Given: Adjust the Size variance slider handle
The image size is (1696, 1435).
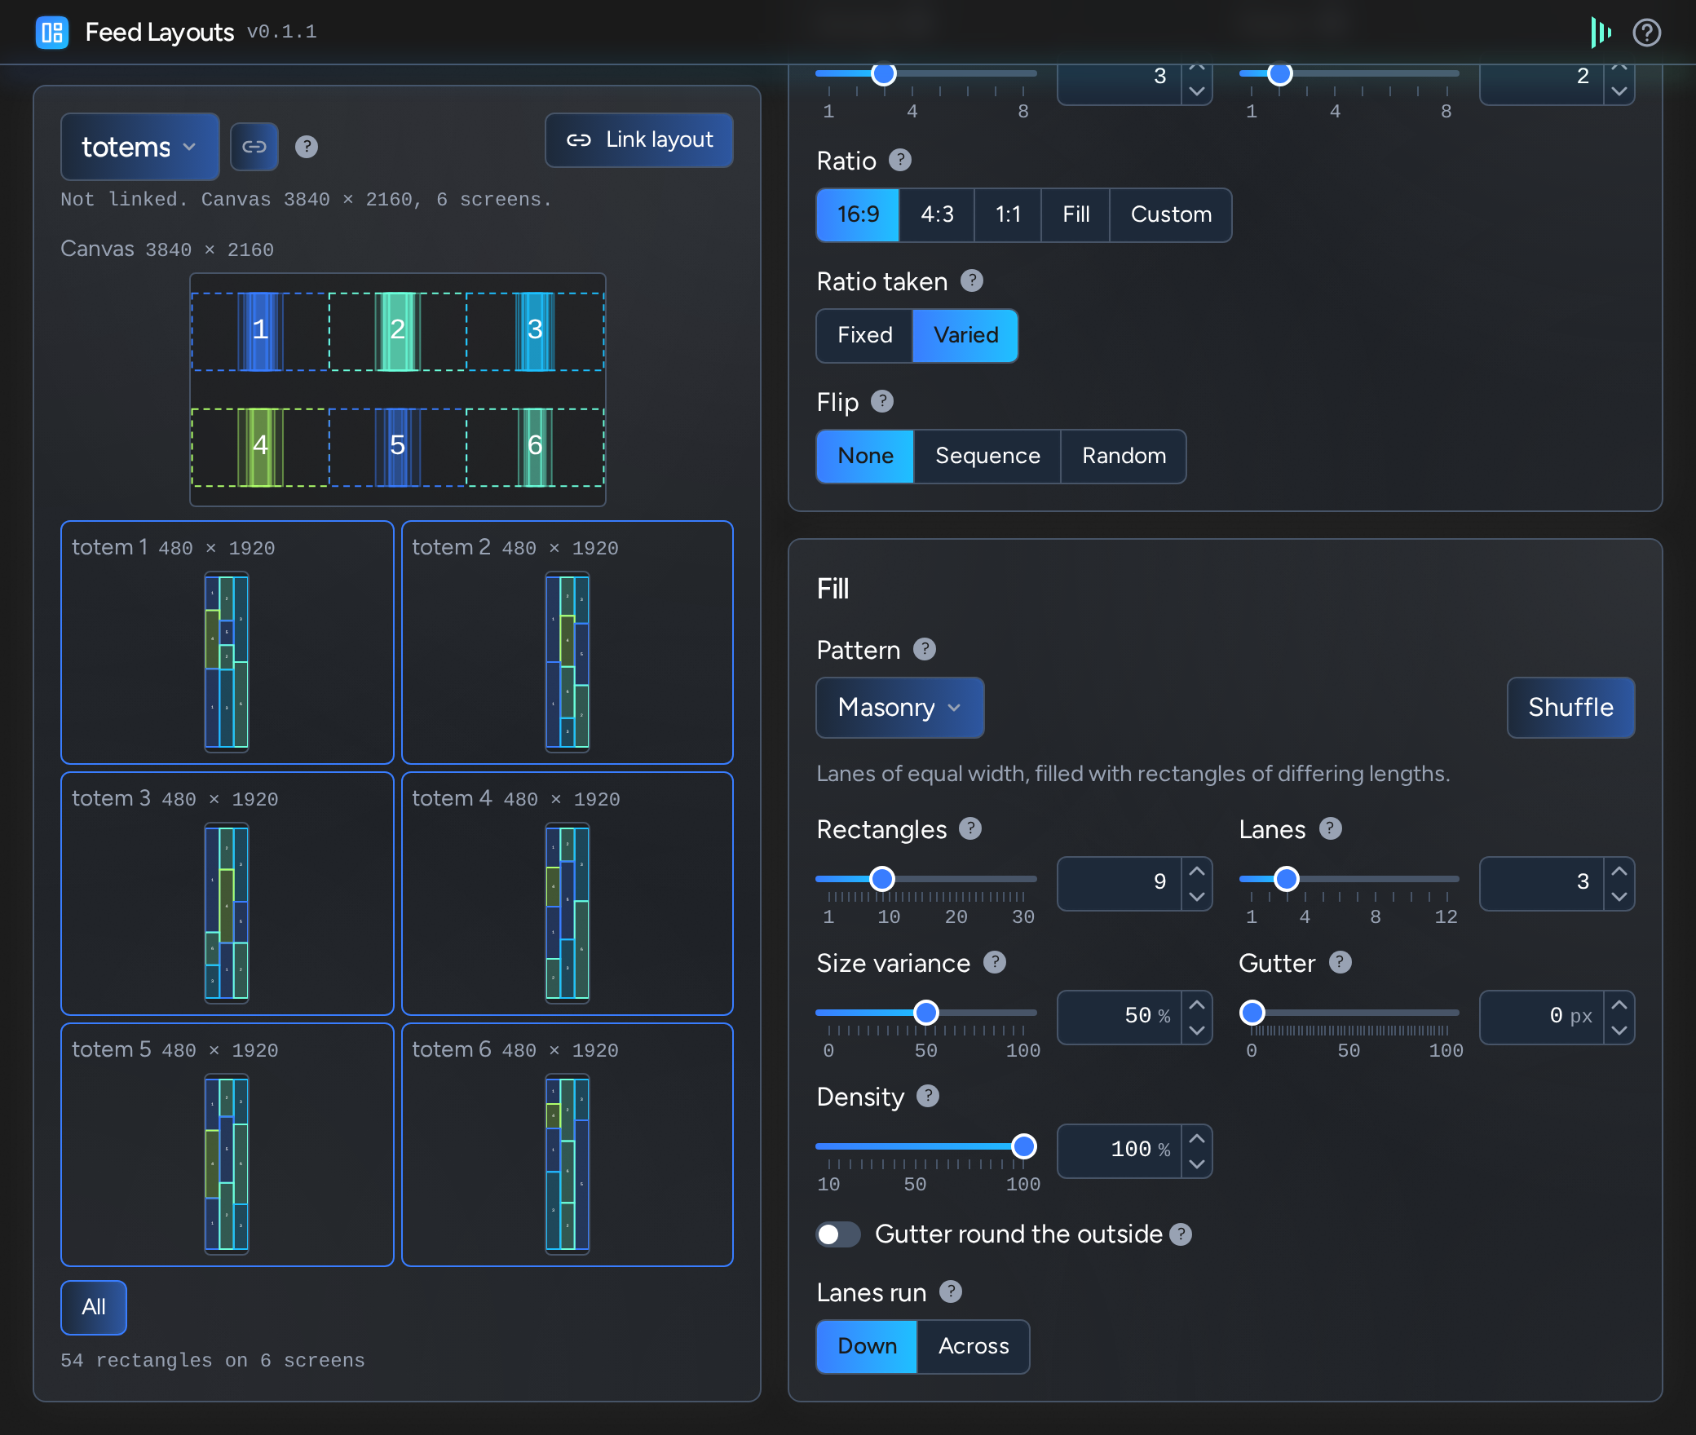Looking at the screenshot, I should point(925,1013).
